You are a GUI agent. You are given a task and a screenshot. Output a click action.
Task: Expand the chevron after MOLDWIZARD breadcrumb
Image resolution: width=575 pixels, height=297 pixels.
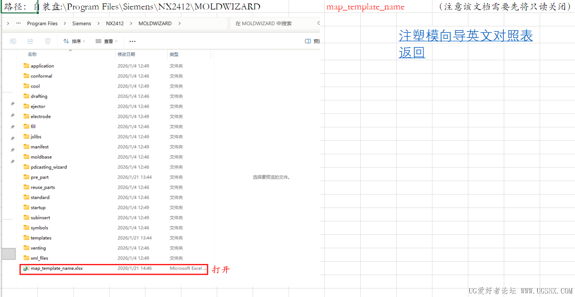click(x=179, y=23)
